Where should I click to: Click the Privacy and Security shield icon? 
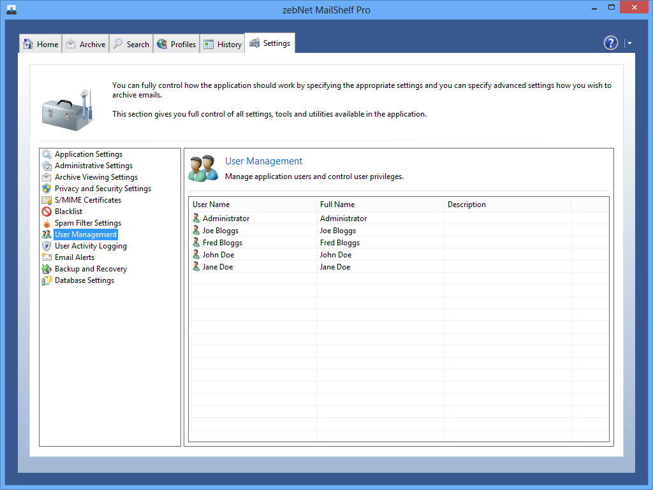coord(47,189)
